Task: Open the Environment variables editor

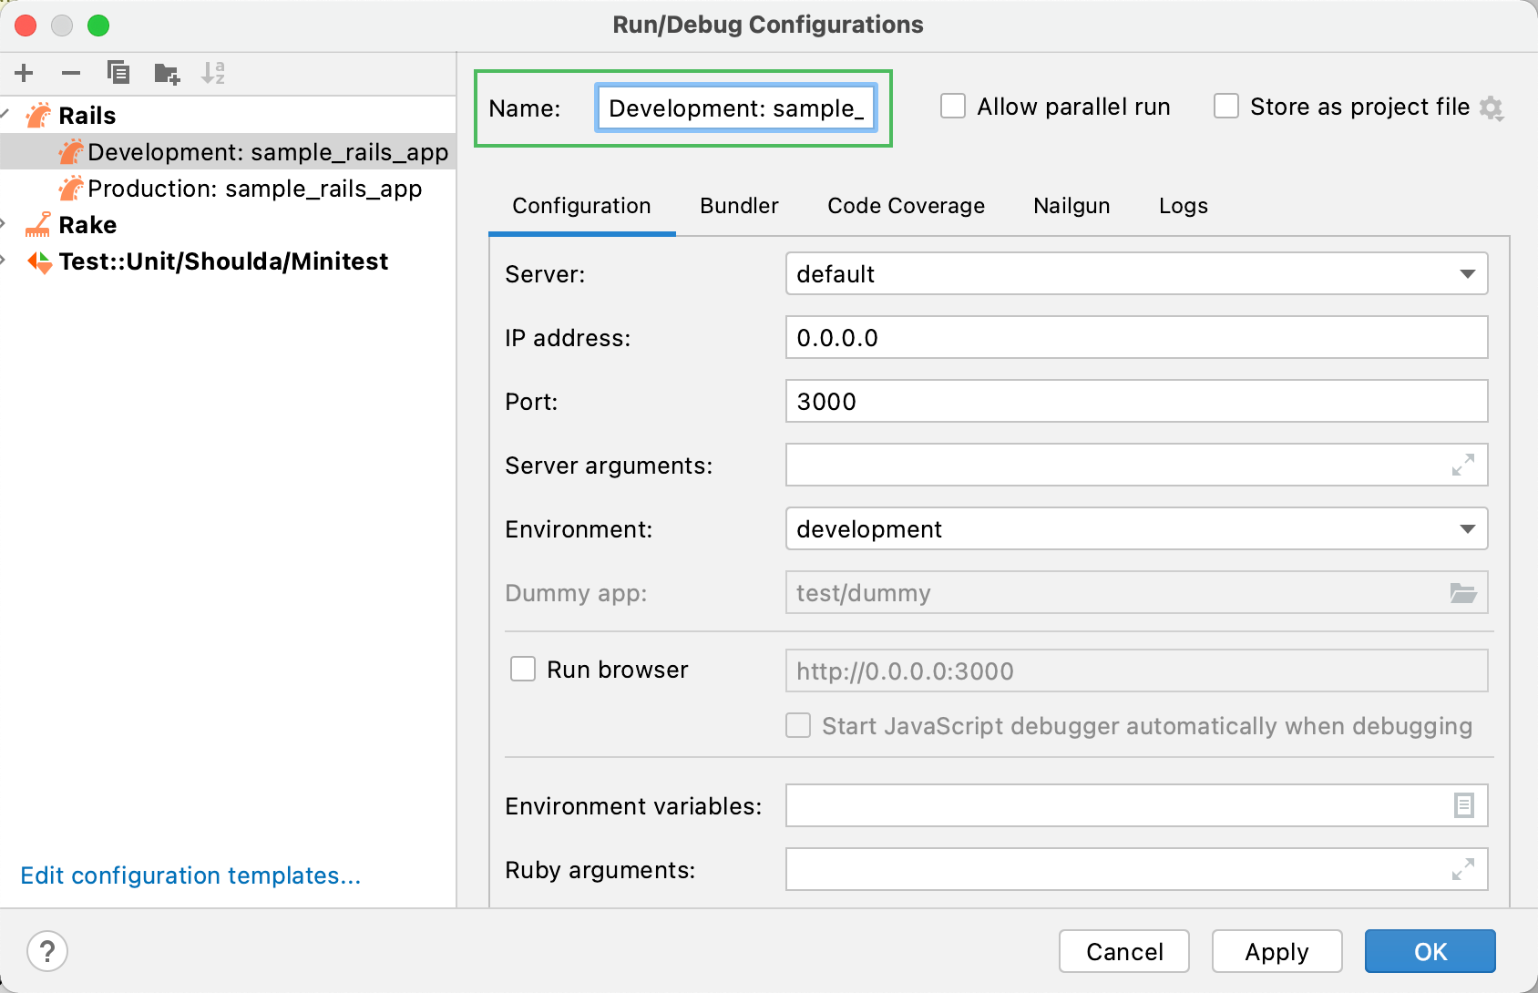Action: pos(1462,805)
